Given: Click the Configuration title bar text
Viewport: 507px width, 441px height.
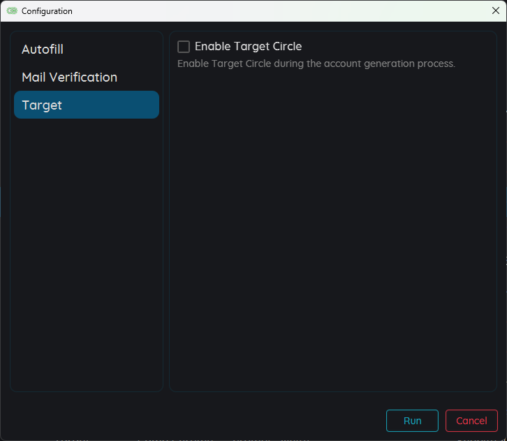Looking at the screenshot, I should pyautogui.click(x=47, y=11).
